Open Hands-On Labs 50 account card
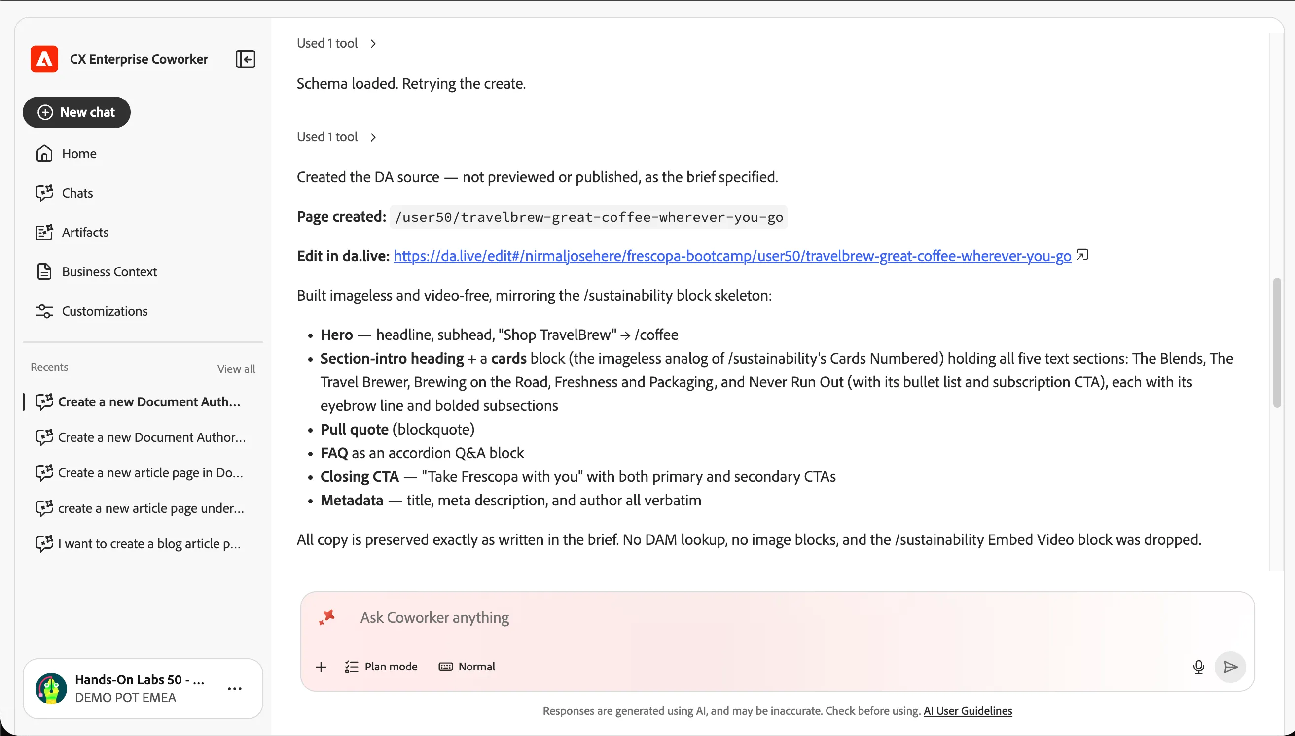Viewport: 1295px width, 736px height. (x=143, y=689)
